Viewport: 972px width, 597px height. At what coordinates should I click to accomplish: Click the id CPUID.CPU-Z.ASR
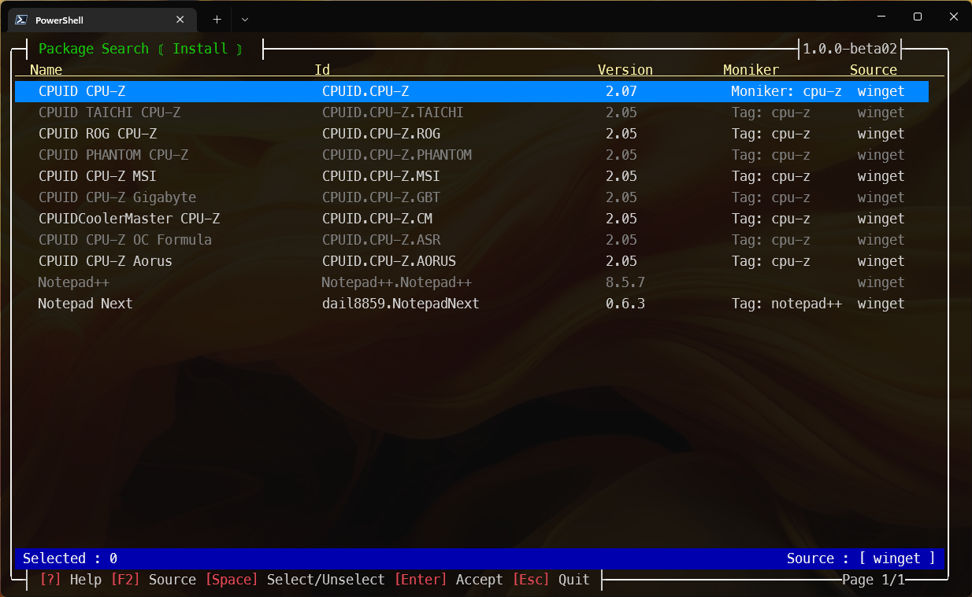(381, 240)
